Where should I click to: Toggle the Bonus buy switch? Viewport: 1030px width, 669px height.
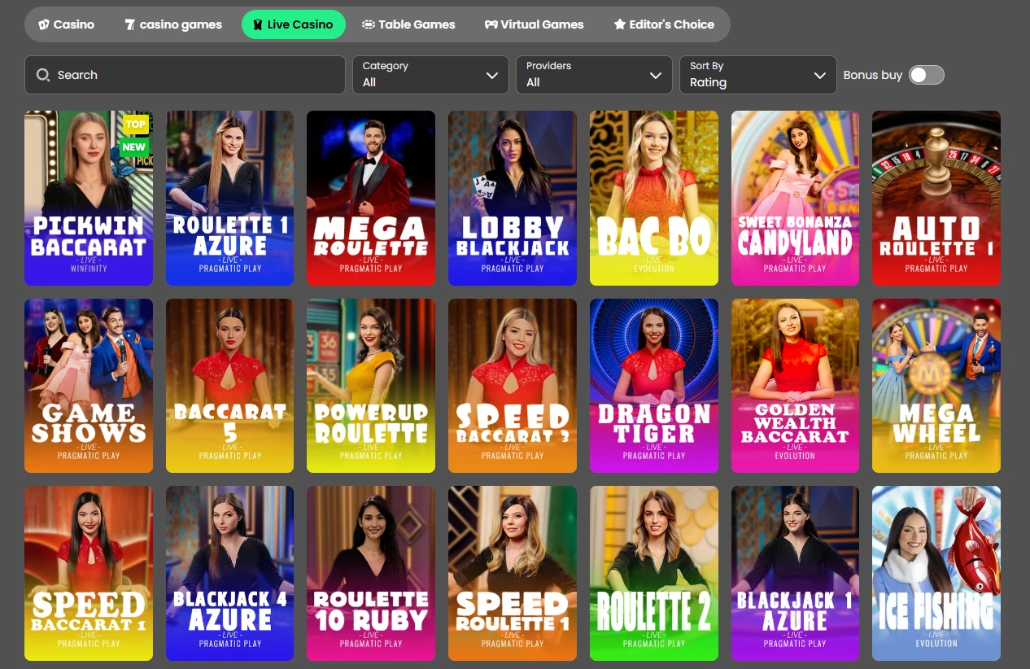[x=927, y=75]
